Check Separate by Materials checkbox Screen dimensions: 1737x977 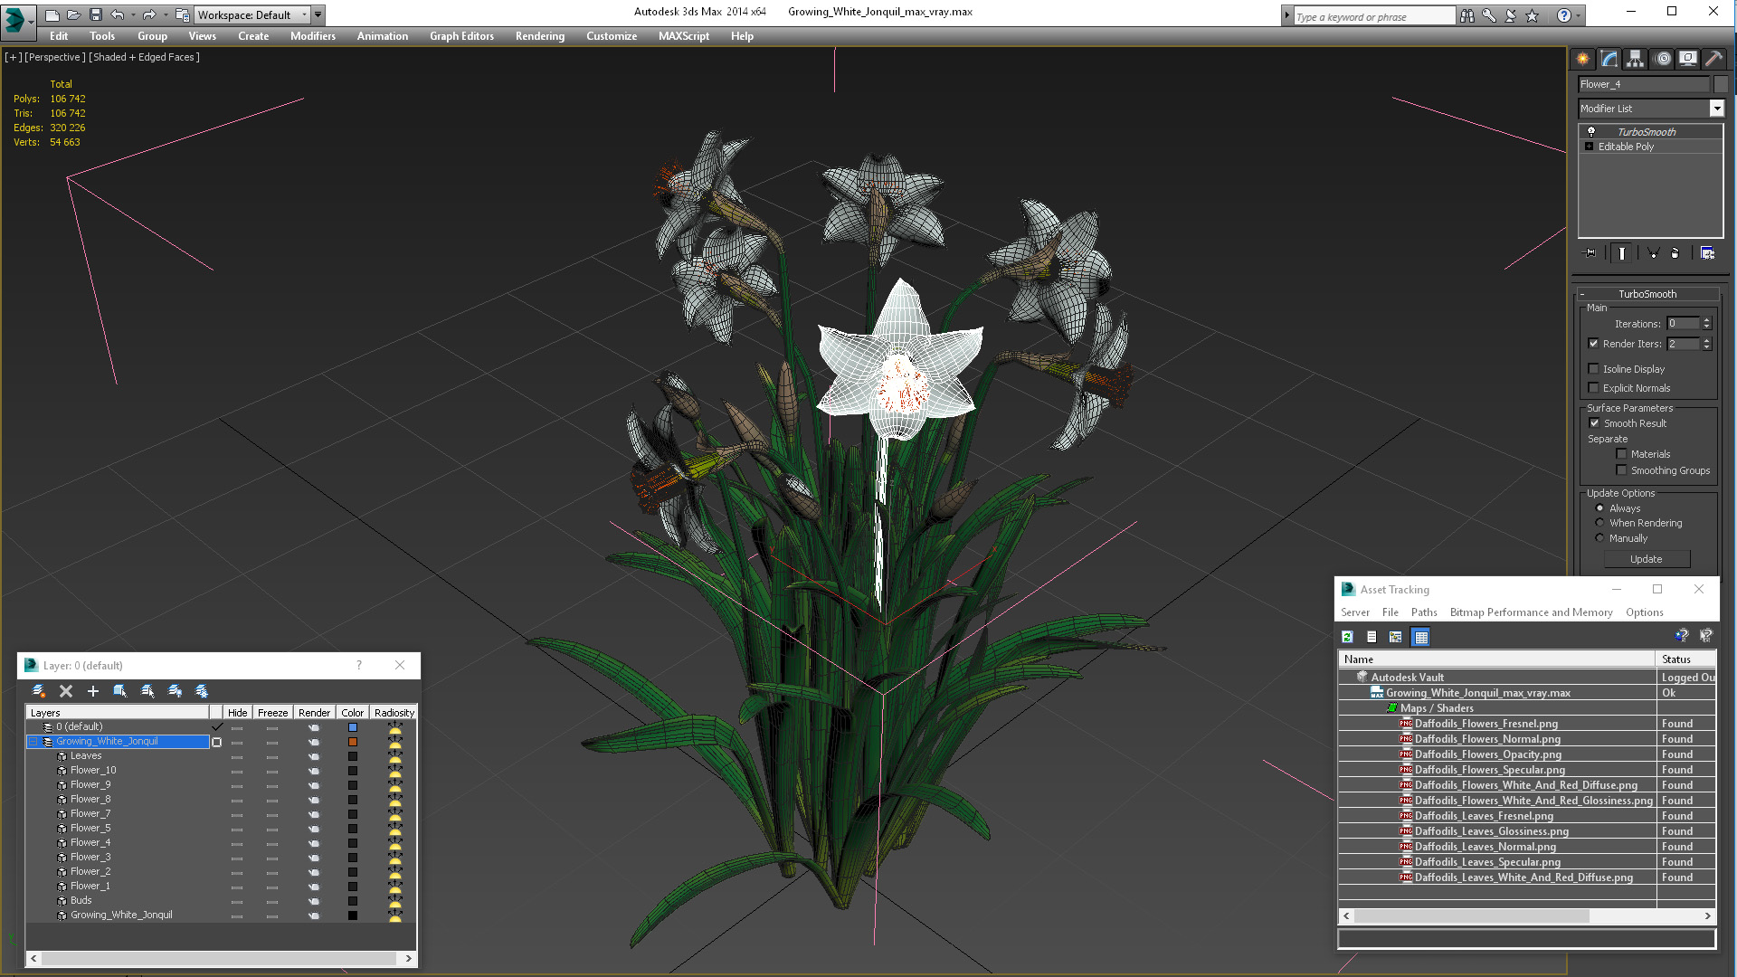click(1621, 454)
